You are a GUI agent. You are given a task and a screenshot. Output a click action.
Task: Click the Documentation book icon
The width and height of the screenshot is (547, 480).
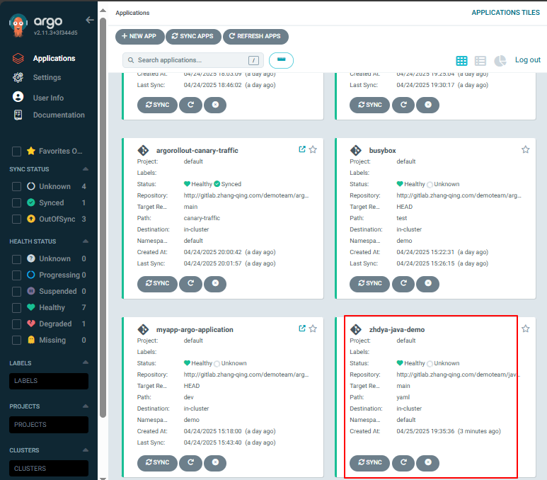tap(18, 115)
